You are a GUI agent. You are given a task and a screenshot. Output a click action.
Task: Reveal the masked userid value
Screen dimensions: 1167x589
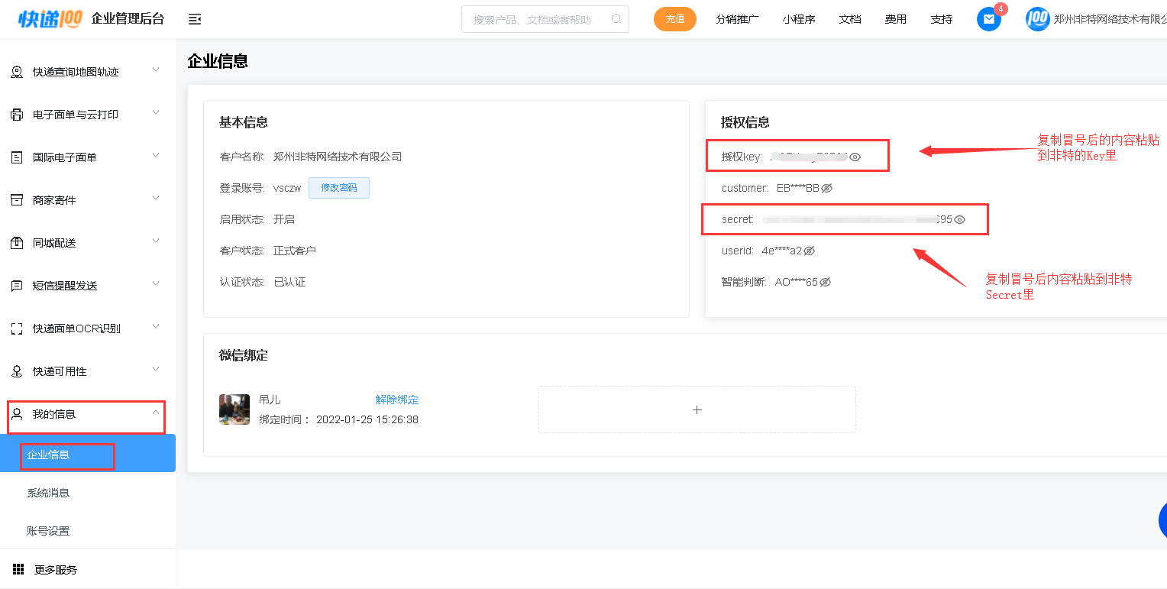[810, 251]
